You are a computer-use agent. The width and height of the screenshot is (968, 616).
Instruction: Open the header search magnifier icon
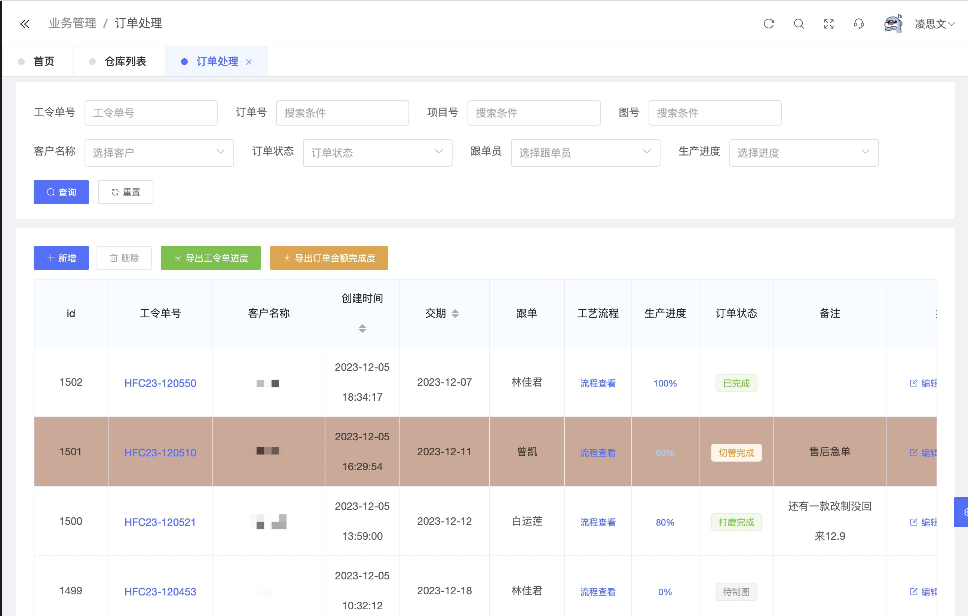click(x=799, y=24)
